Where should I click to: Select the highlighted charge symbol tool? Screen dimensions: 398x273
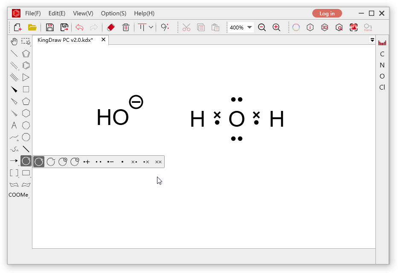coord(26,161)
